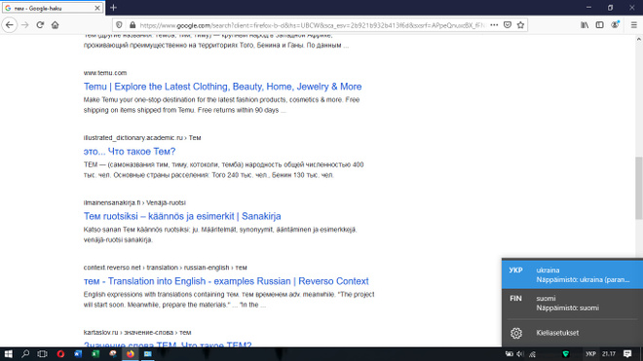Select ukraina keyboard language
Image resolution: width=643 pixels, height=361 pixels.
(x=572, y=274)
